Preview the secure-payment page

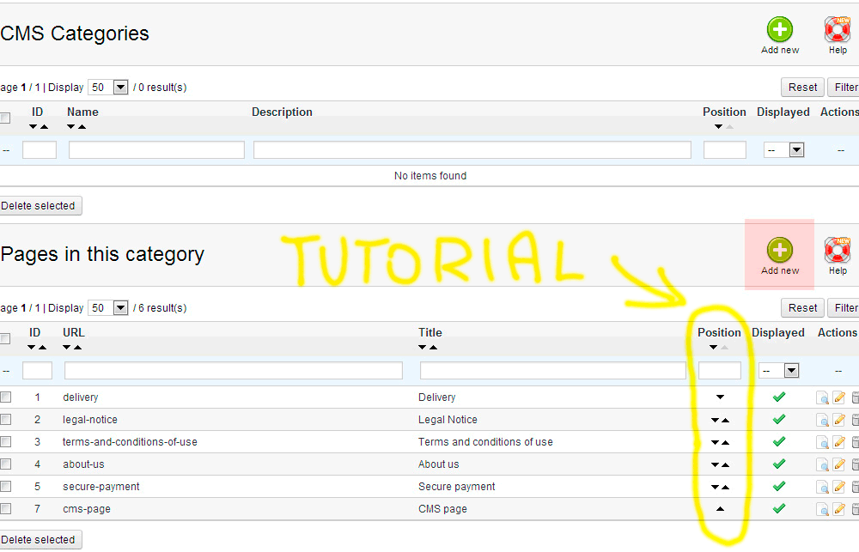coord(822,487)
